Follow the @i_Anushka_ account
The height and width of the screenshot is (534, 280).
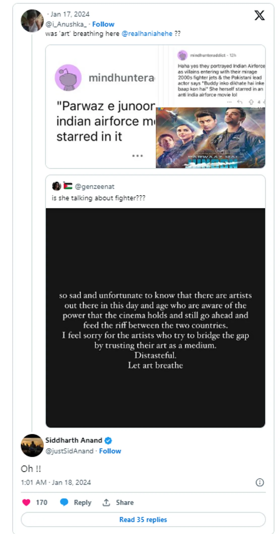(103, 24)
